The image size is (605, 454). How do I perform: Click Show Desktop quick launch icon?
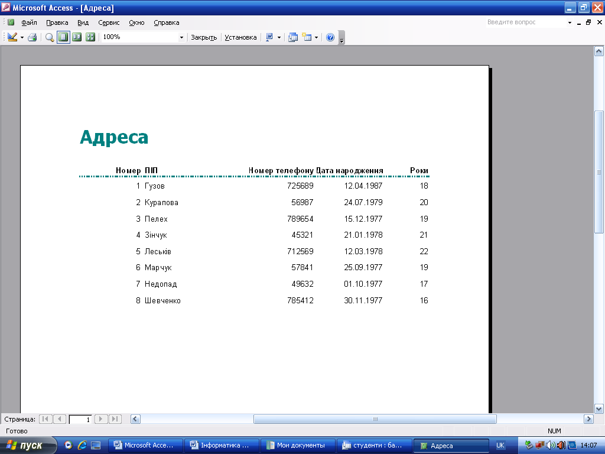point(96,446)
